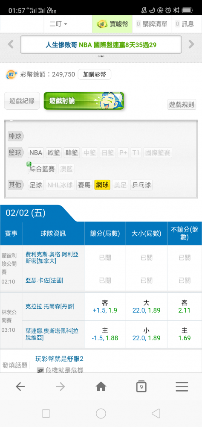
Task: Go to browser home page
Action: (x=101, y=386)
